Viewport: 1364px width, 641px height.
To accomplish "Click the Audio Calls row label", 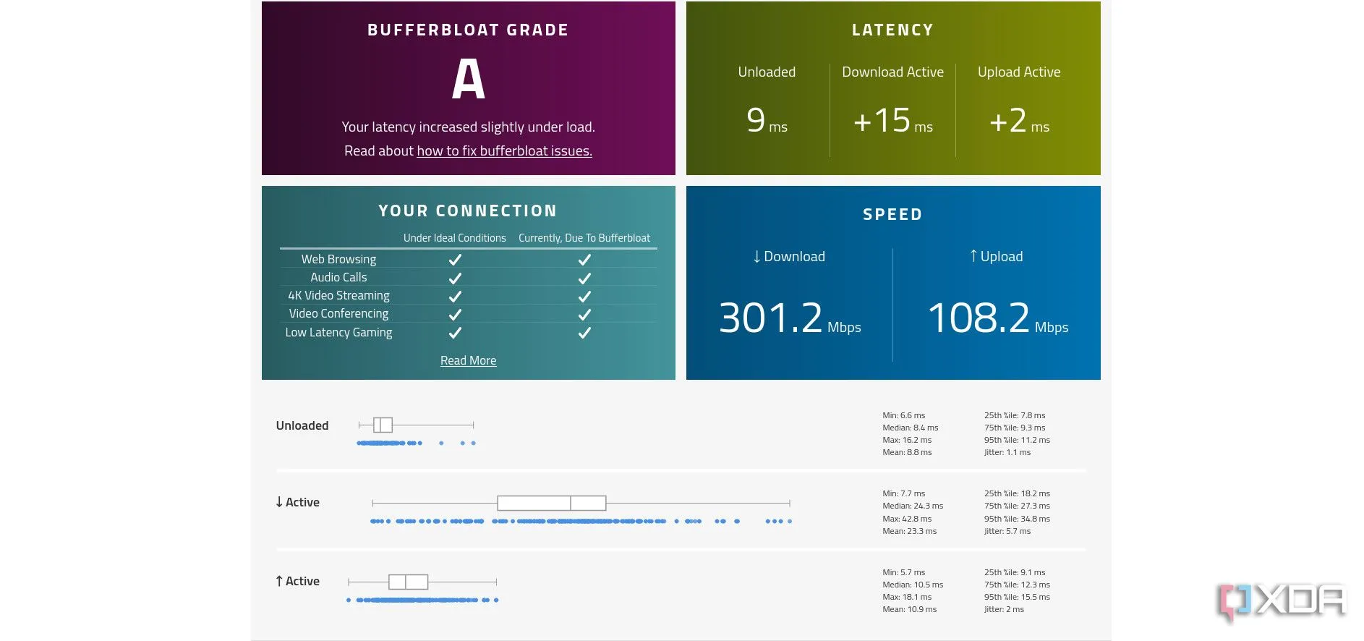I will (x=338, y=277).
